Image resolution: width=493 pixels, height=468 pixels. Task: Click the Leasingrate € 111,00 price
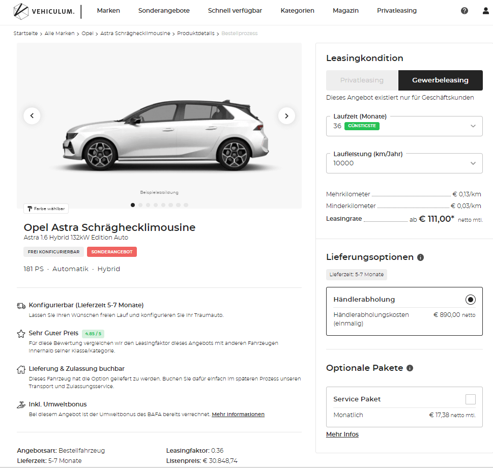click(437, 219)
